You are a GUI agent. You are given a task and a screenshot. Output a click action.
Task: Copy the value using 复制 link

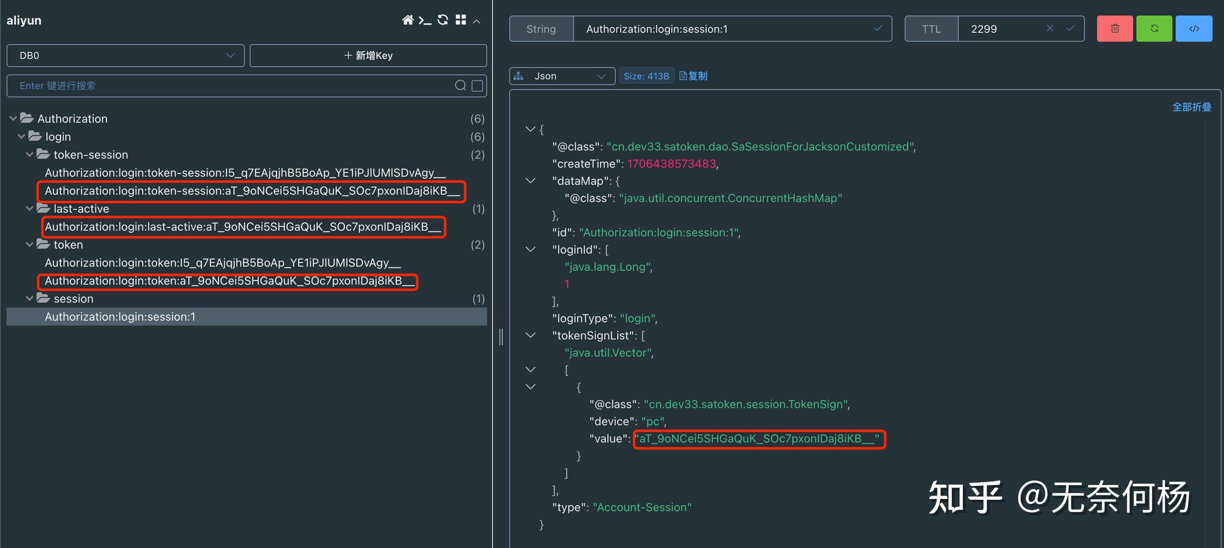pyautogui.click(x=693, y=76)
